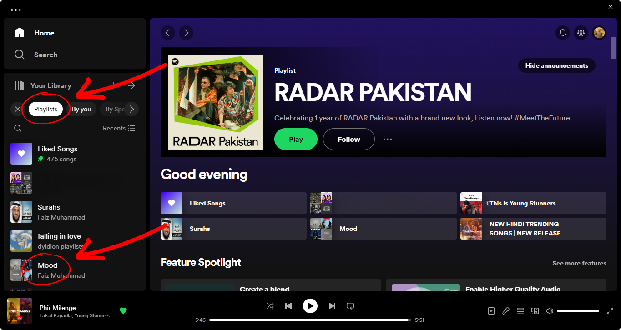Clear library filters with X
Image resolution: width=621 pixels, height=330 pixels.
(18, 109)
